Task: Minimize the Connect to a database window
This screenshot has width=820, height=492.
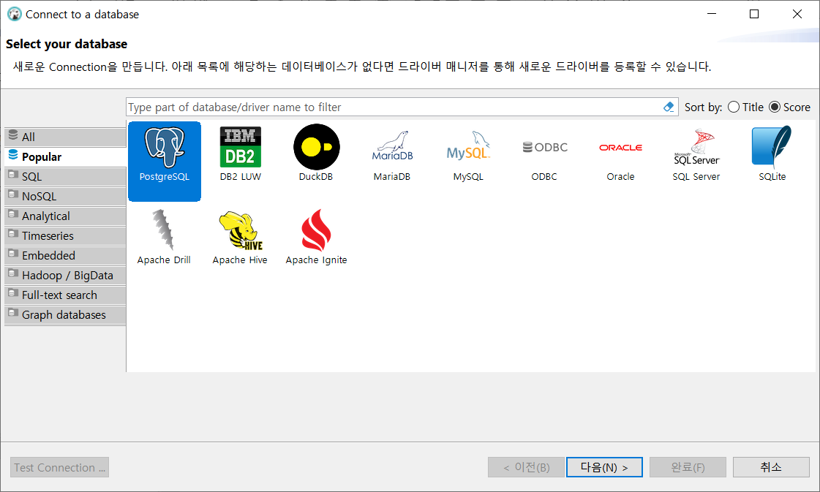Action: [712, 14]
